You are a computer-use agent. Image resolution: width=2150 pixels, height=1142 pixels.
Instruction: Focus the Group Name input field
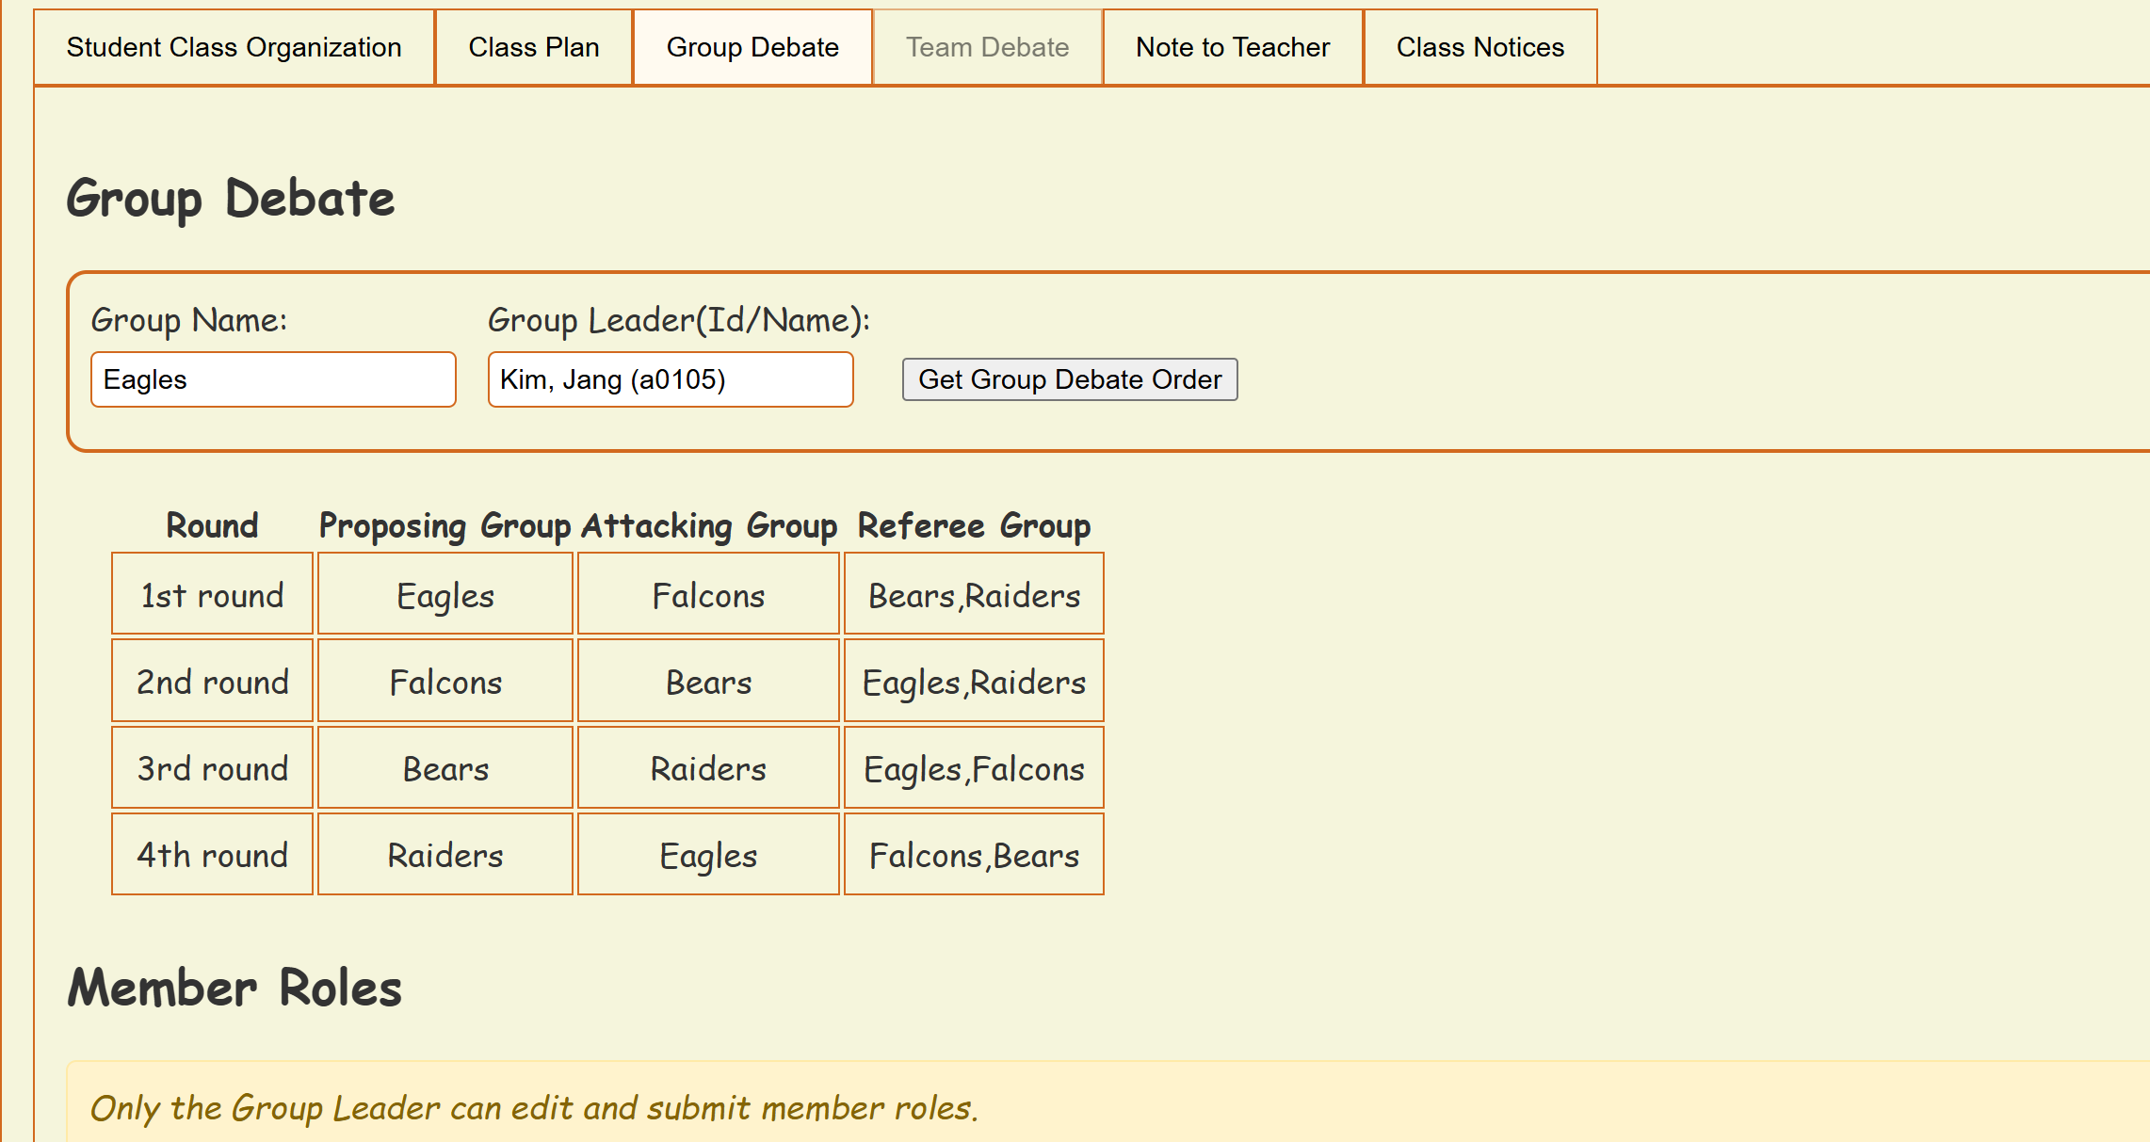coord(273,379)
